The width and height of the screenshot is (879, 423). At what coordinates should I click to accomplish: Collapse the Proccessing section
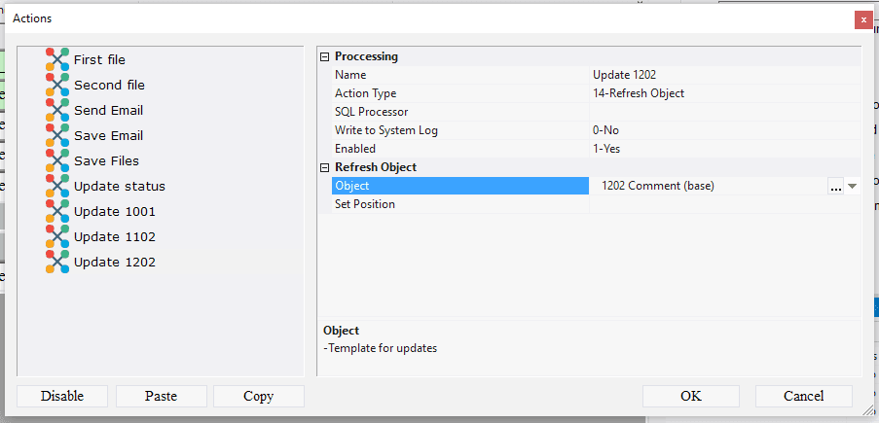pos(325,56)
